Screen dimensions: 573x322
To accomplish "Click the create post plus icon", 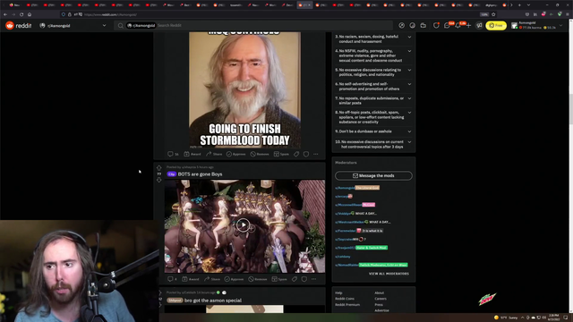I will [x=468, y=25].
